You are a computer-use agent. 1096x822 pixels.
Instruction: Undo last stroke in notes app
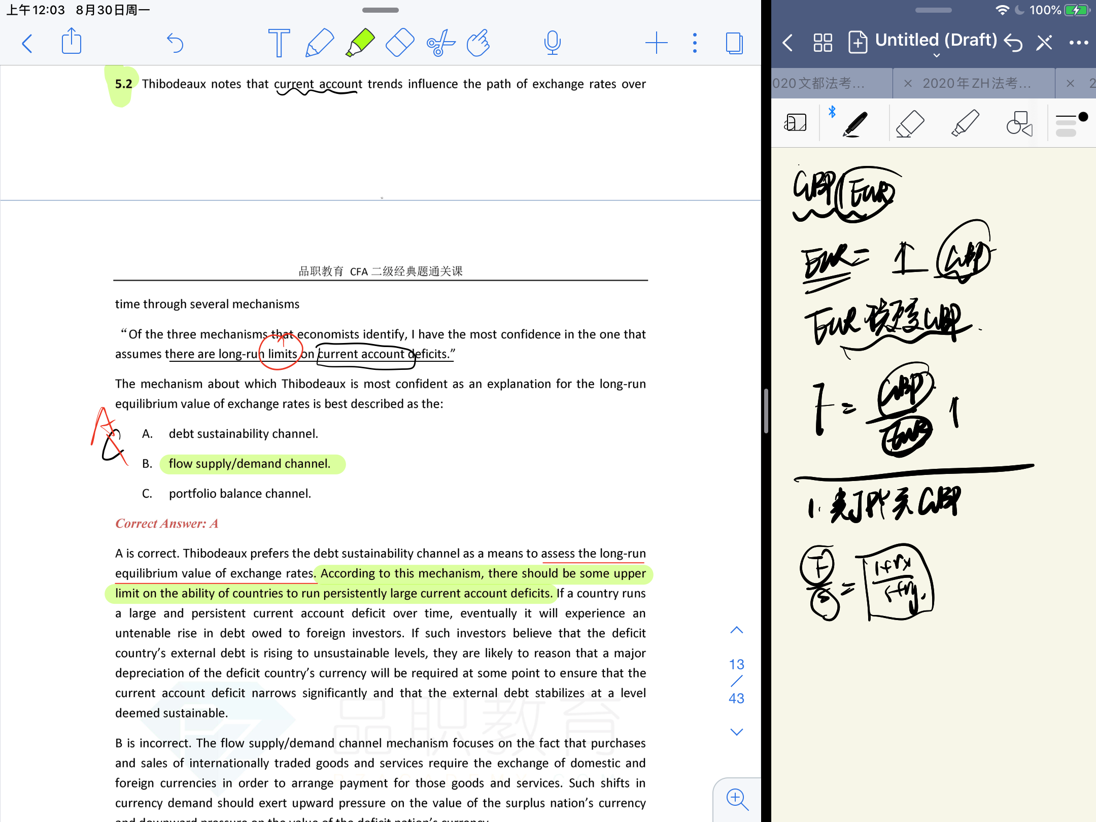point(1013,43)
